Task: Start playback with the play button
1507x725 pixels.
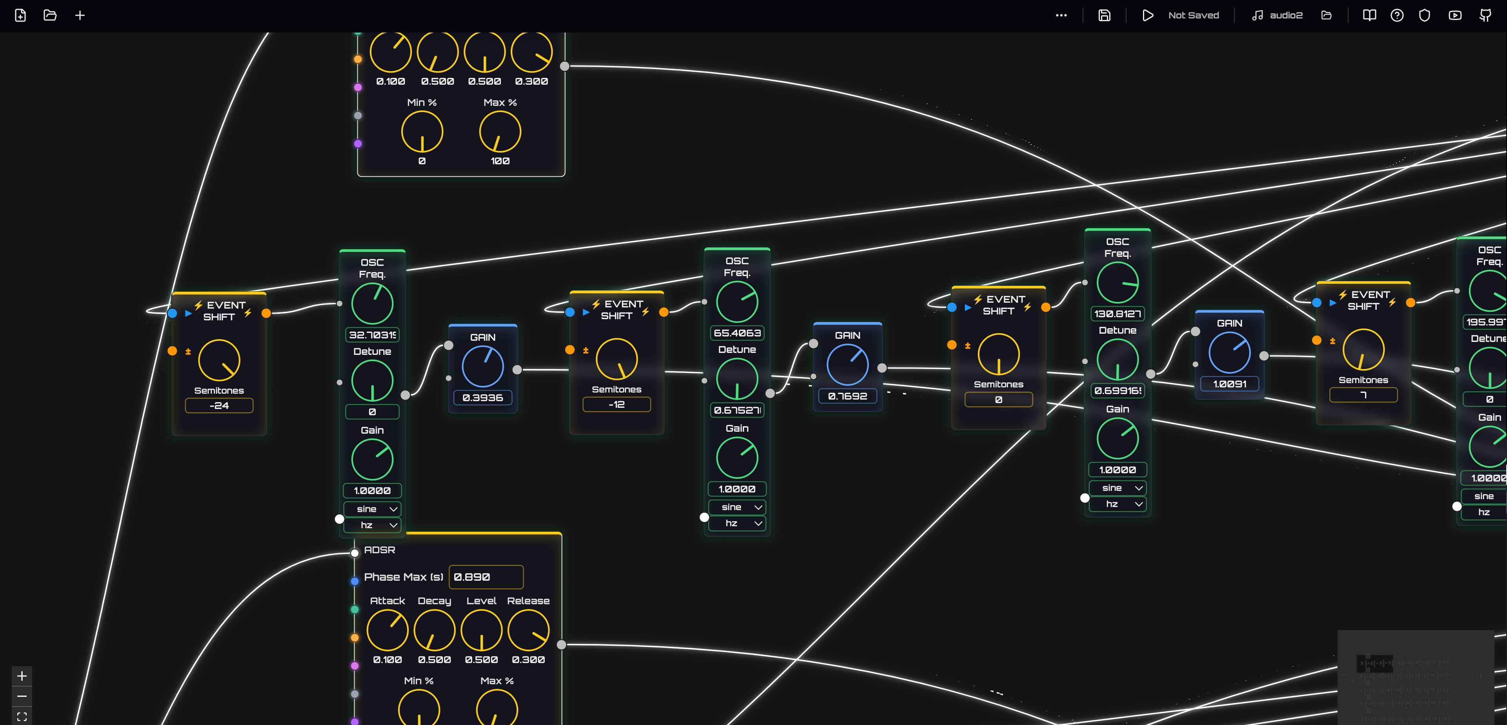Action: [1148, 16]
